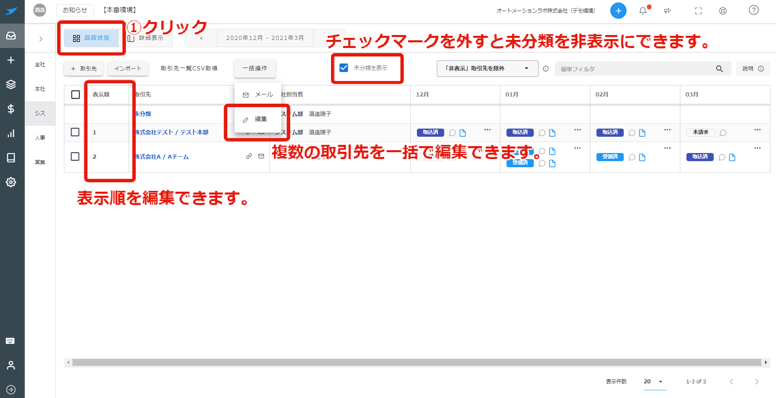
Task: Click the sailfish app logo
Action: [x=11, y=11]
